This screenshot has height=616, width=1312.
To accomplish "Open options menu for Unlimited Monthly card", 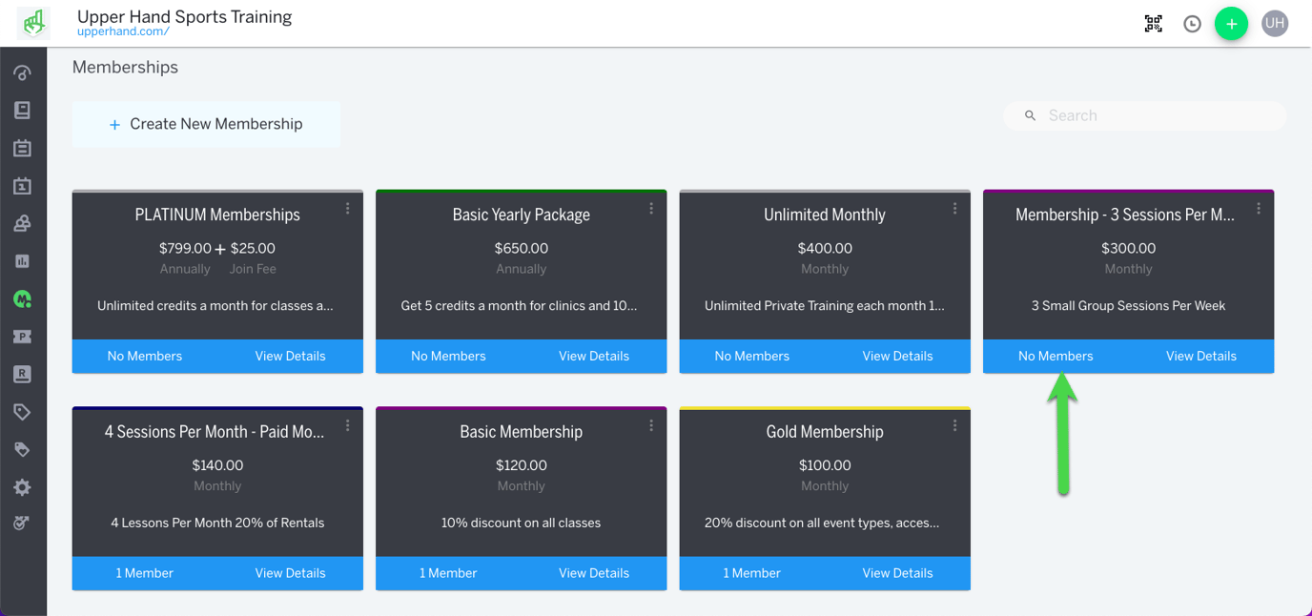I will coord(954,209).
